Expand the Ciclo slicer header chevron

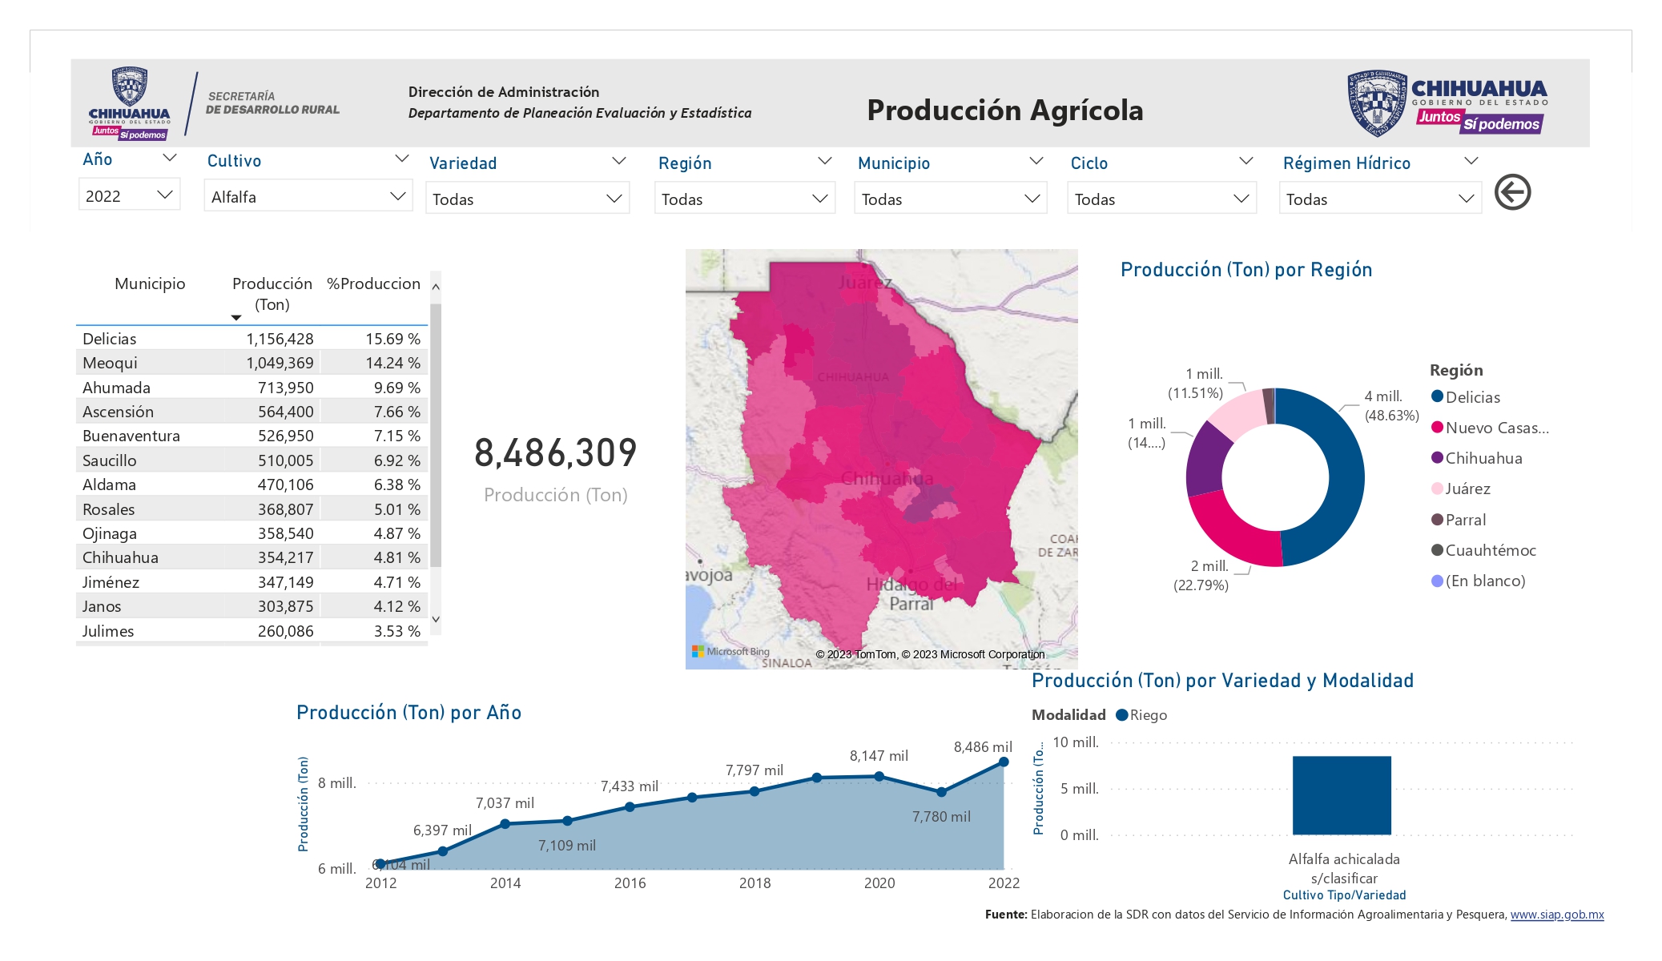[x=1245, y=161]
